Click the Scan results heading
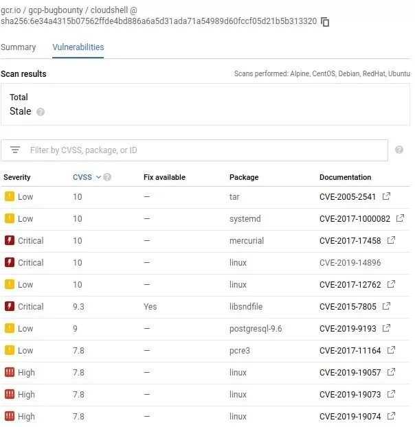Screen dimensions: 415x427 [23, 74]
